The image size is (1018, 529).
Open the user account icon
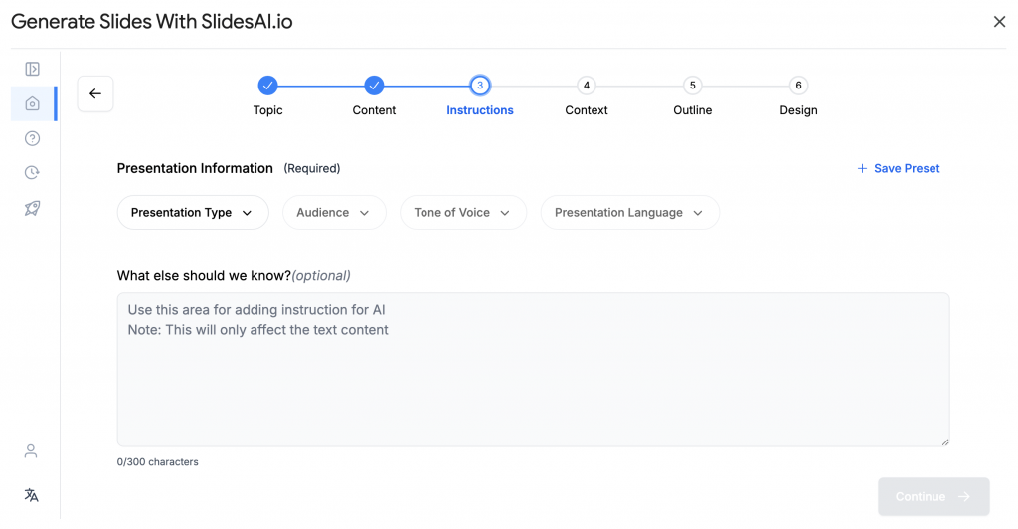coord(31,451)
